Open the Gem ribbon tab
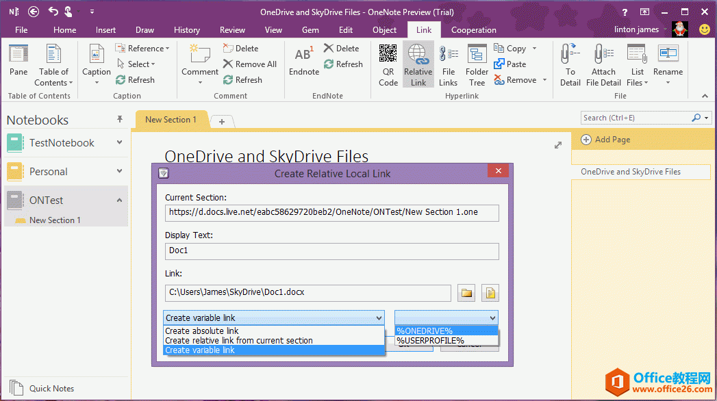 tap(310, 30)
